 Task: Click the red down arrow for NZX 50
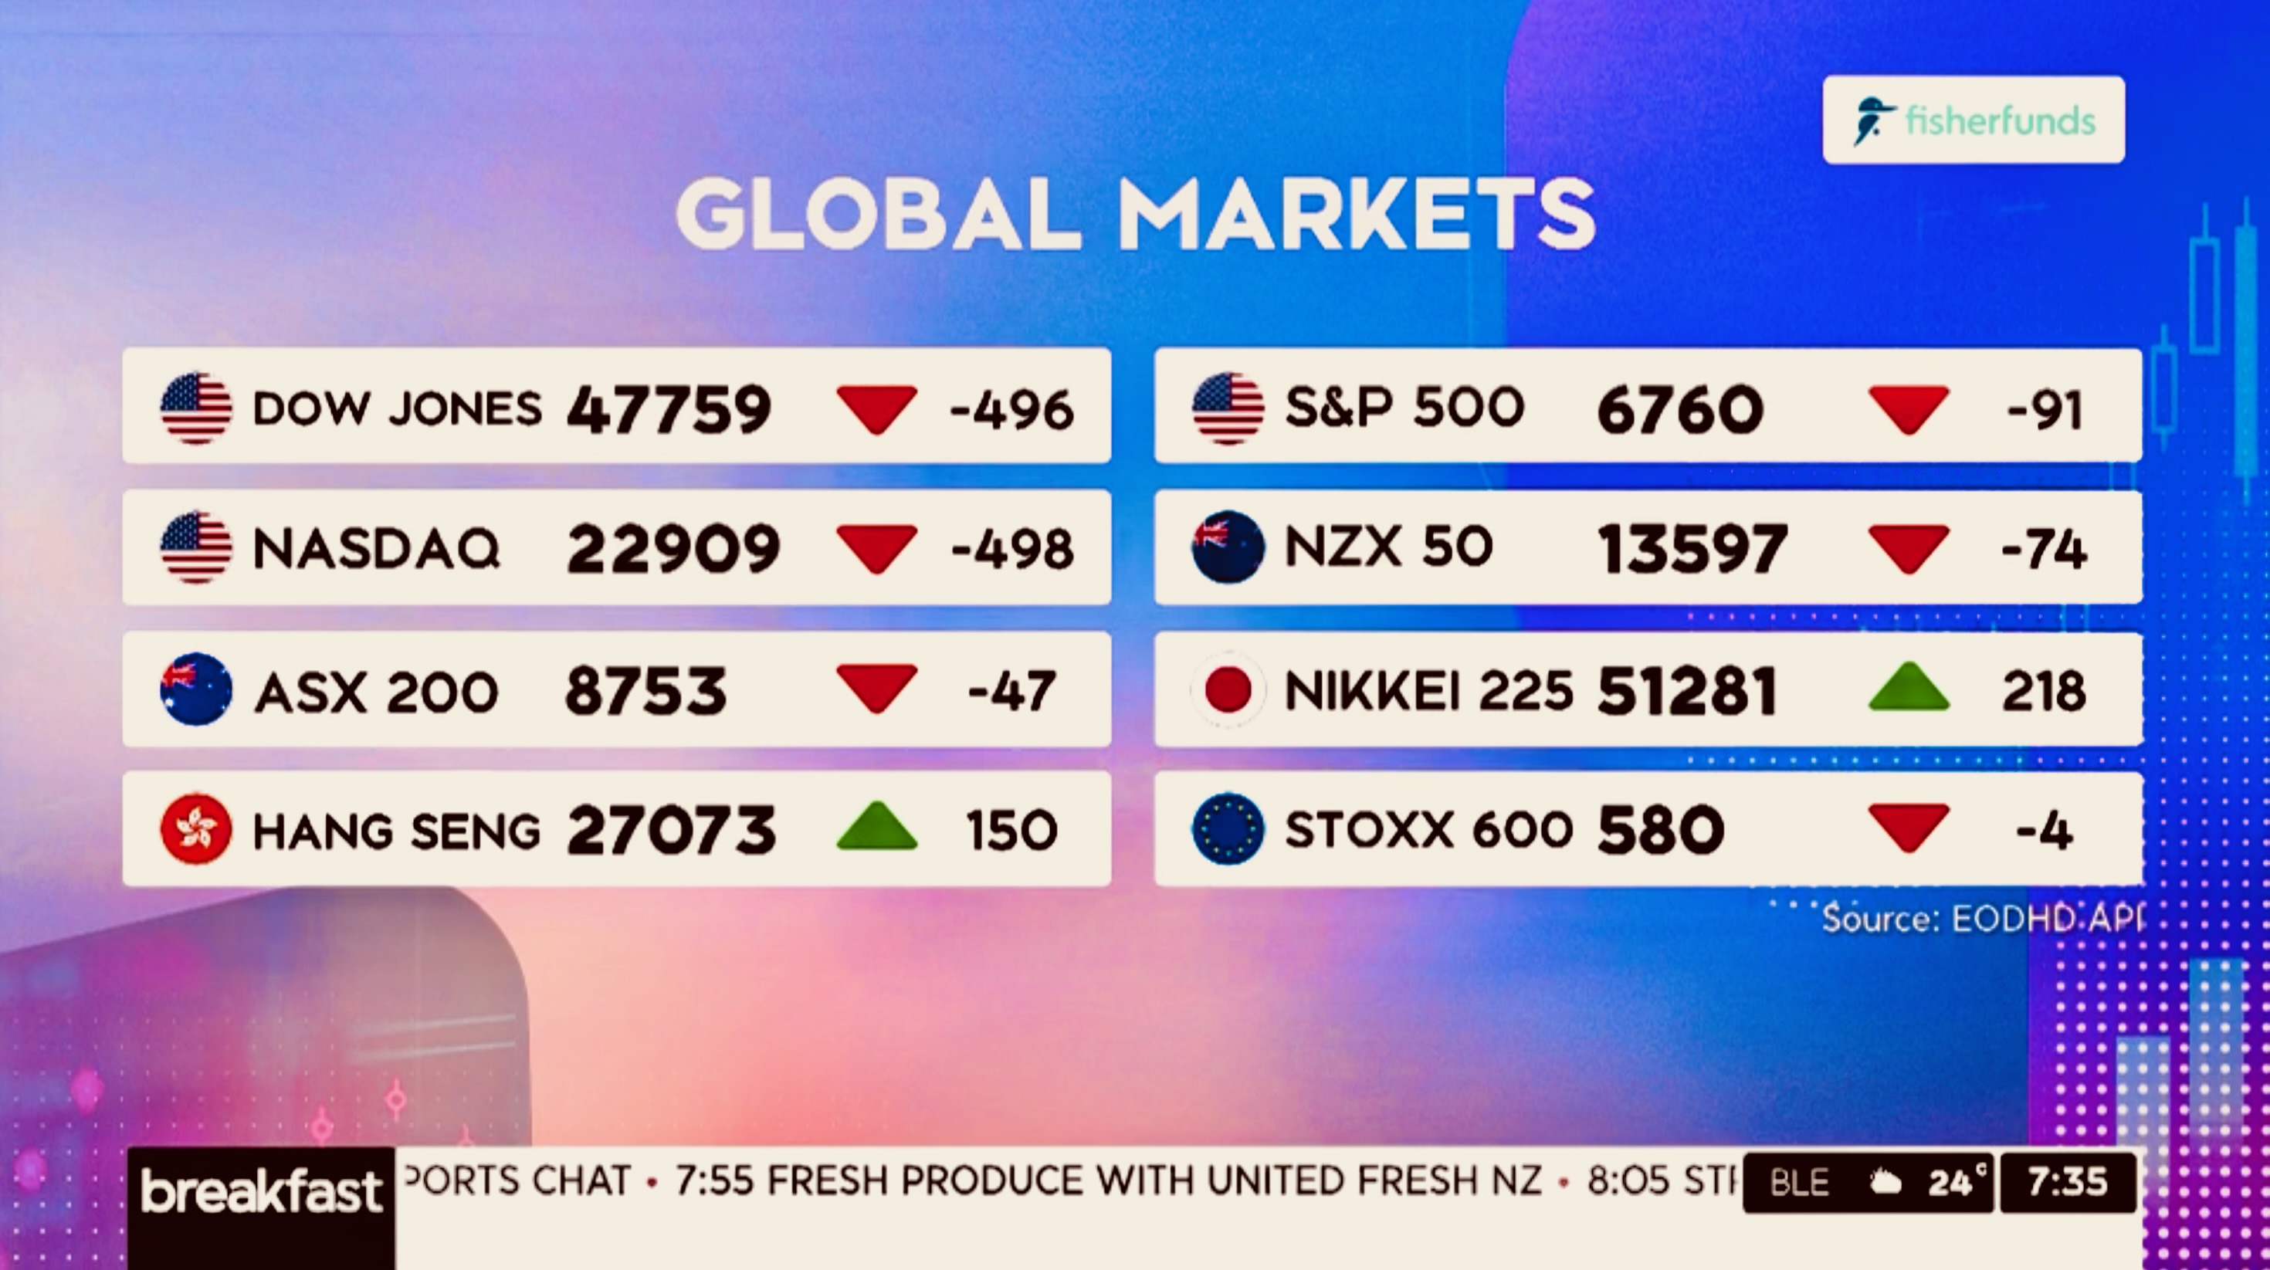[x=1909, y=549]
